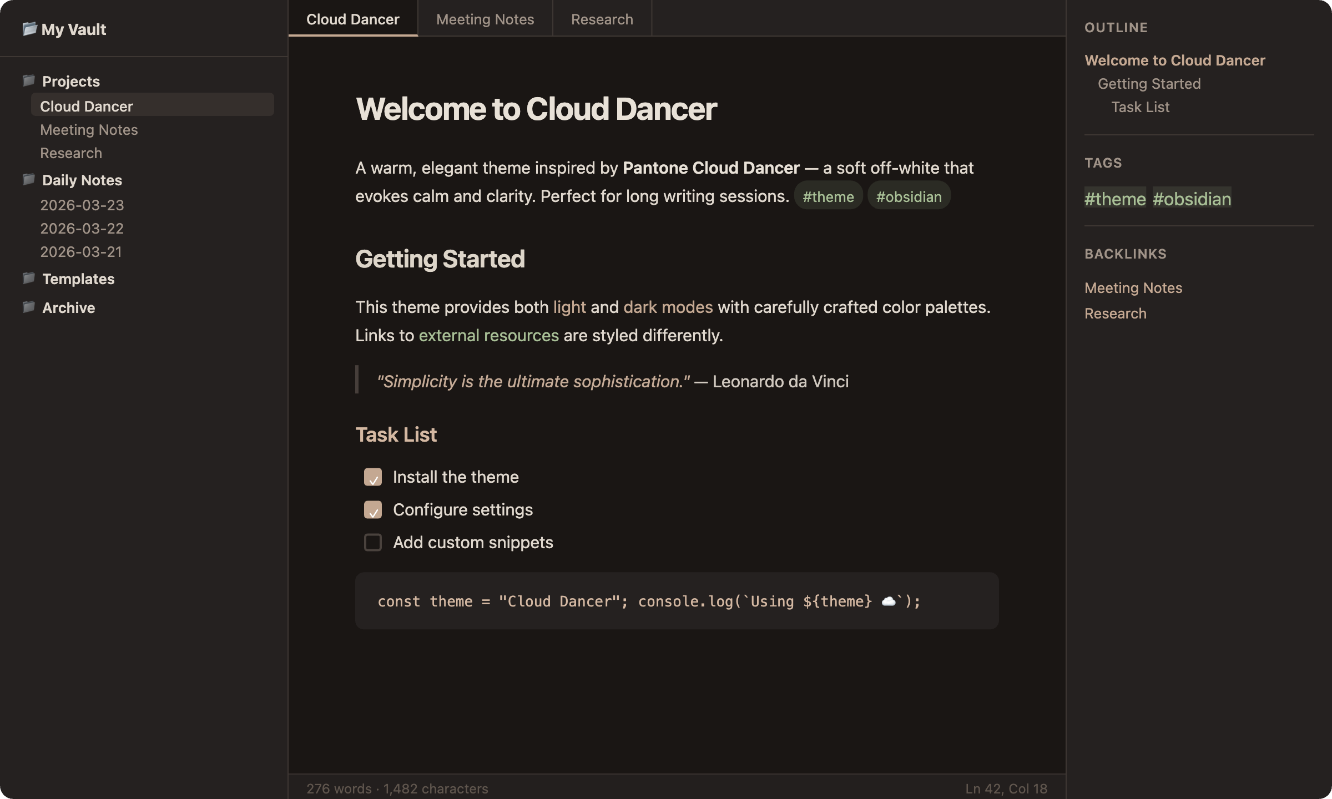Expand the Archive folder label
Image resolution: width=1332 pixels, height=799 pixels.
(69, 308)
